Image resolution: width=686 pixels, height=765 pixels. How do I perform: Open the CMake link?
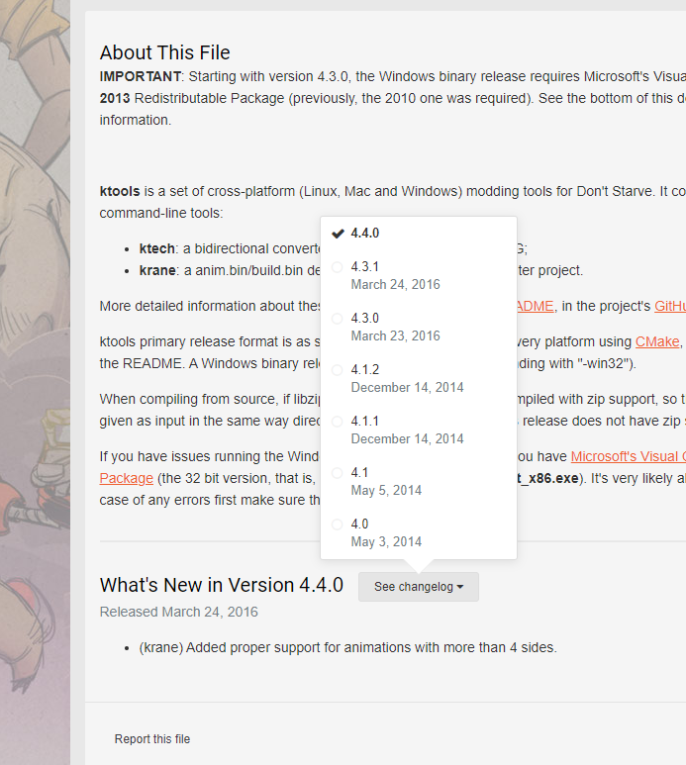click(x=657, y=341)
